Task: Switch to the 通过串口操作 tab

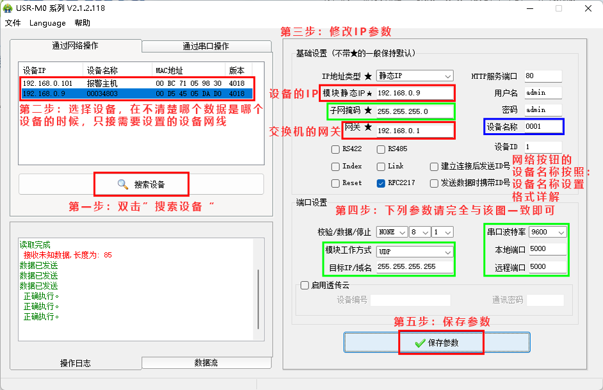Action: click(205, 46)
